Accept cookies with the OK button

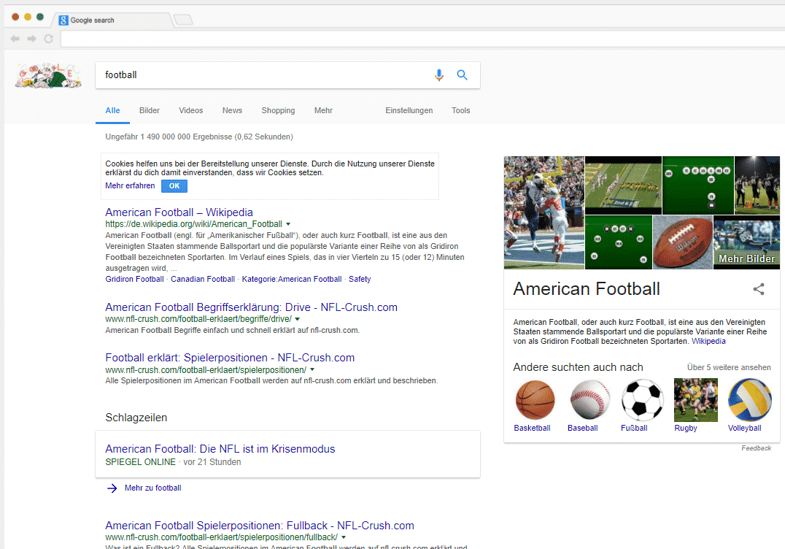click(174, 186)
